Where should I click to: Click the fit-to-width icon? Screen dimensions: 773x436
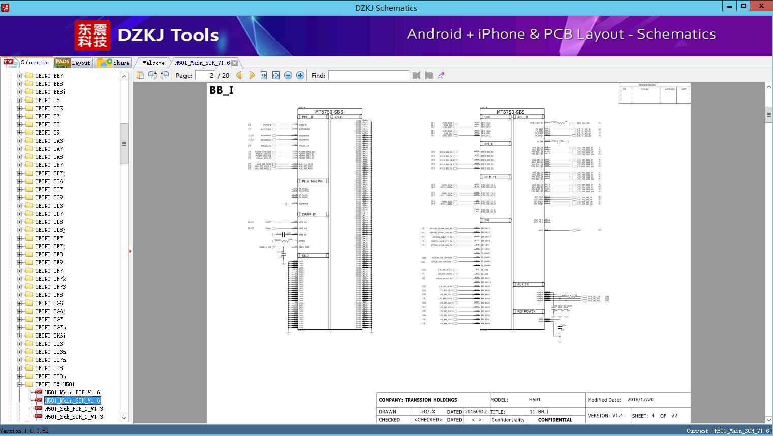coord(264,75)
